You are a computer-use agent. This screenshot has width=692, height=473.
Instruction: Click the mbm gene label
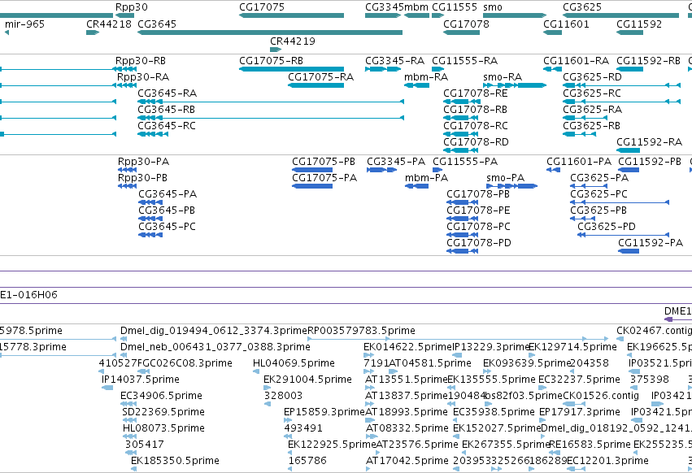[x=416, y=7]
